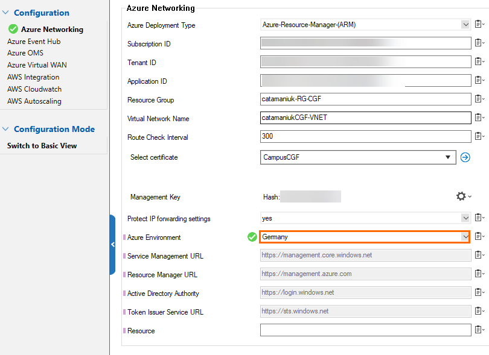The height and width of the screenshot is (355, 489).
Task: Open clipboard menu icon for Token Issuer Service URL
Action: click(479, 311)
